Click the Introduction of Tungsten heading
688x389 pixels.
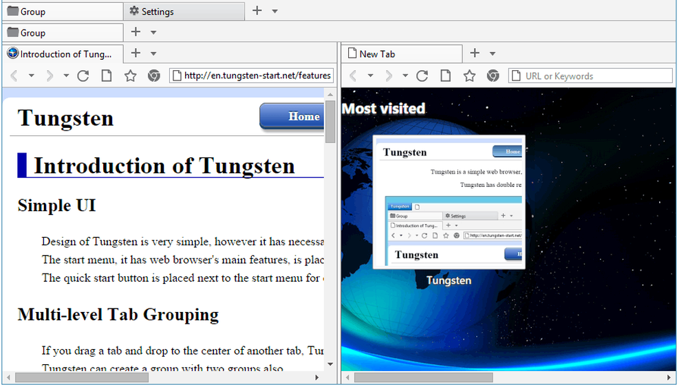click(164, 166)
